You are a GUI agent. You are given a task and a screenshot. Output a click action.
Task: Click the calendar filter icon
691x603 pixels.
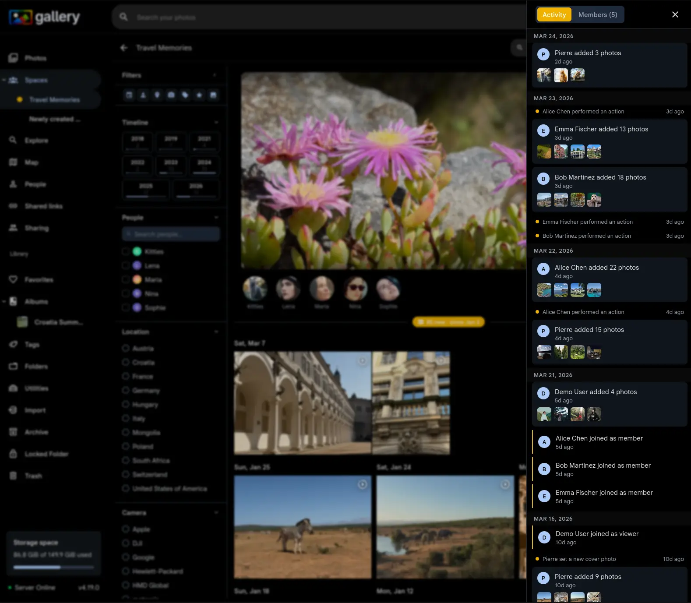(x=129, y=95)
